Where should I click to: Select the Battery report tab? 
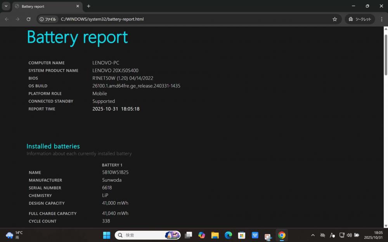pyautogui.click(x=43, y=6)
